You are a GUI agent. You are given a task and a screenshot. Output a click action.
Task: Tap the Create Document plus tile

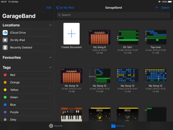tap(72, 34)
